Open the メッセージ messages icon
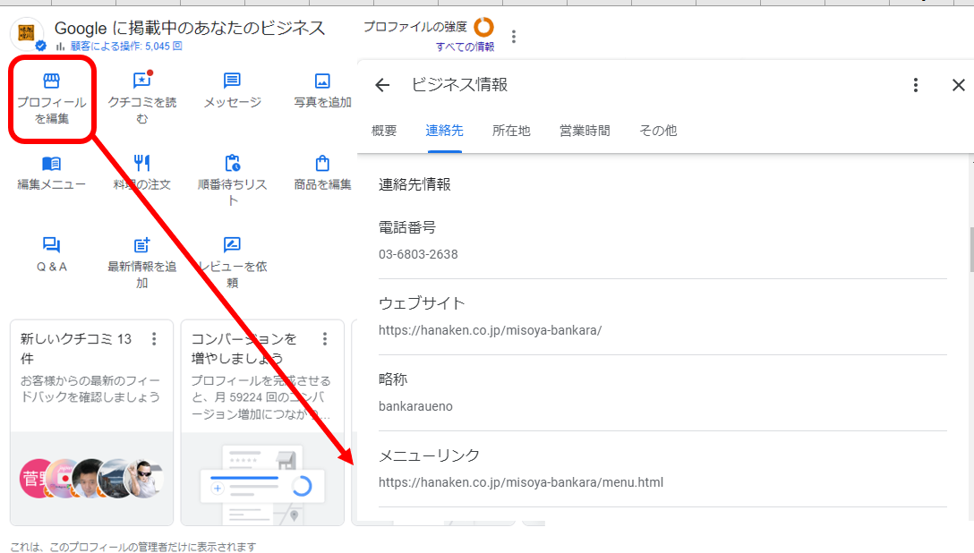974x553 pixels. click(233, 81)
